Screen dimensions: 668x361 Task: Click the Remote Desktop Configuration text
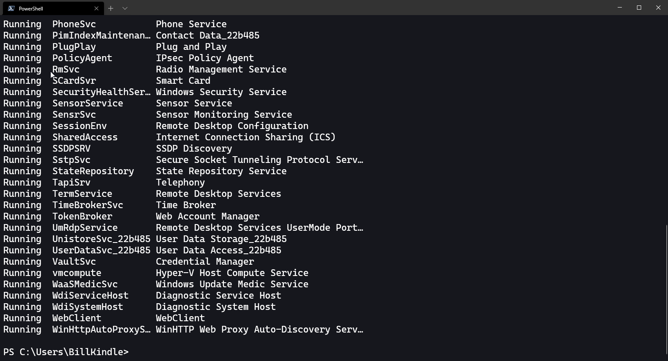232,126
